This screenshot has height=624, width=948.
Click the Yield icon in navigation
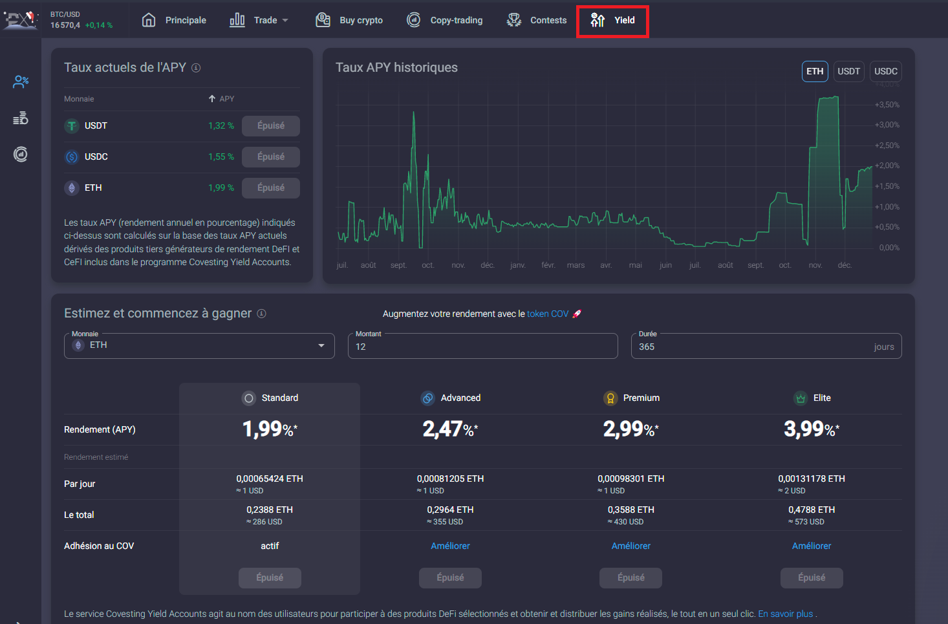(x=598, y=20)
